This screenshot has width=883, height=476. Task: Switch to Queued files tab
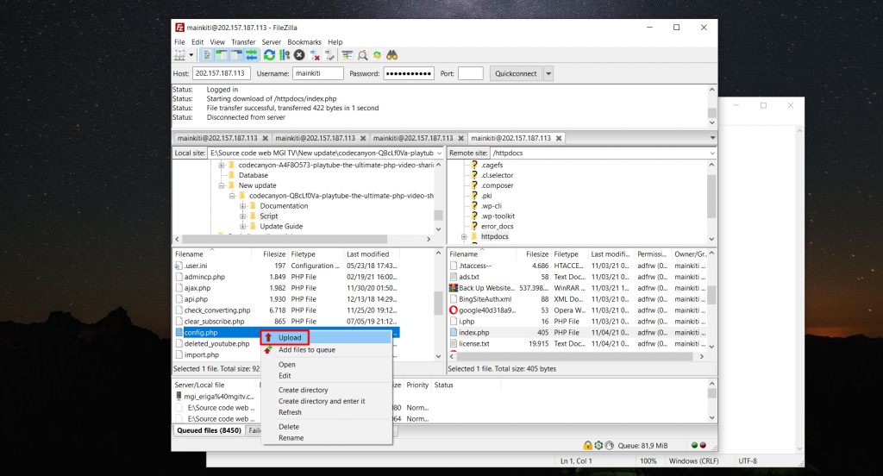click(x=209, y=430)
